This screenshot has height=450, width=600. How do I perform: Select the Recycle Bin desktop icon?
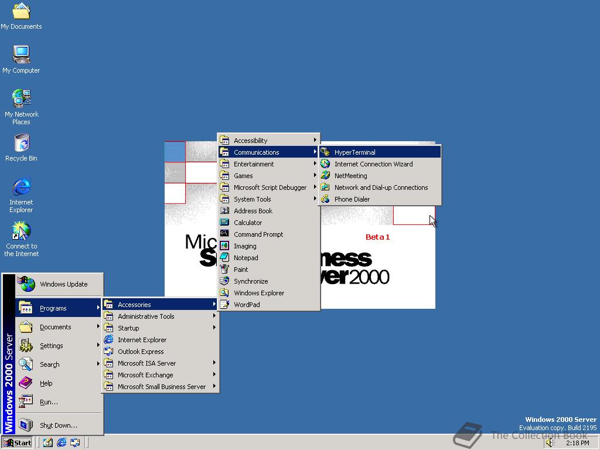tap(21, 147)
